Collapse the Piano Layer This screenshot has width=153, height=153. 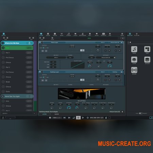40,42
